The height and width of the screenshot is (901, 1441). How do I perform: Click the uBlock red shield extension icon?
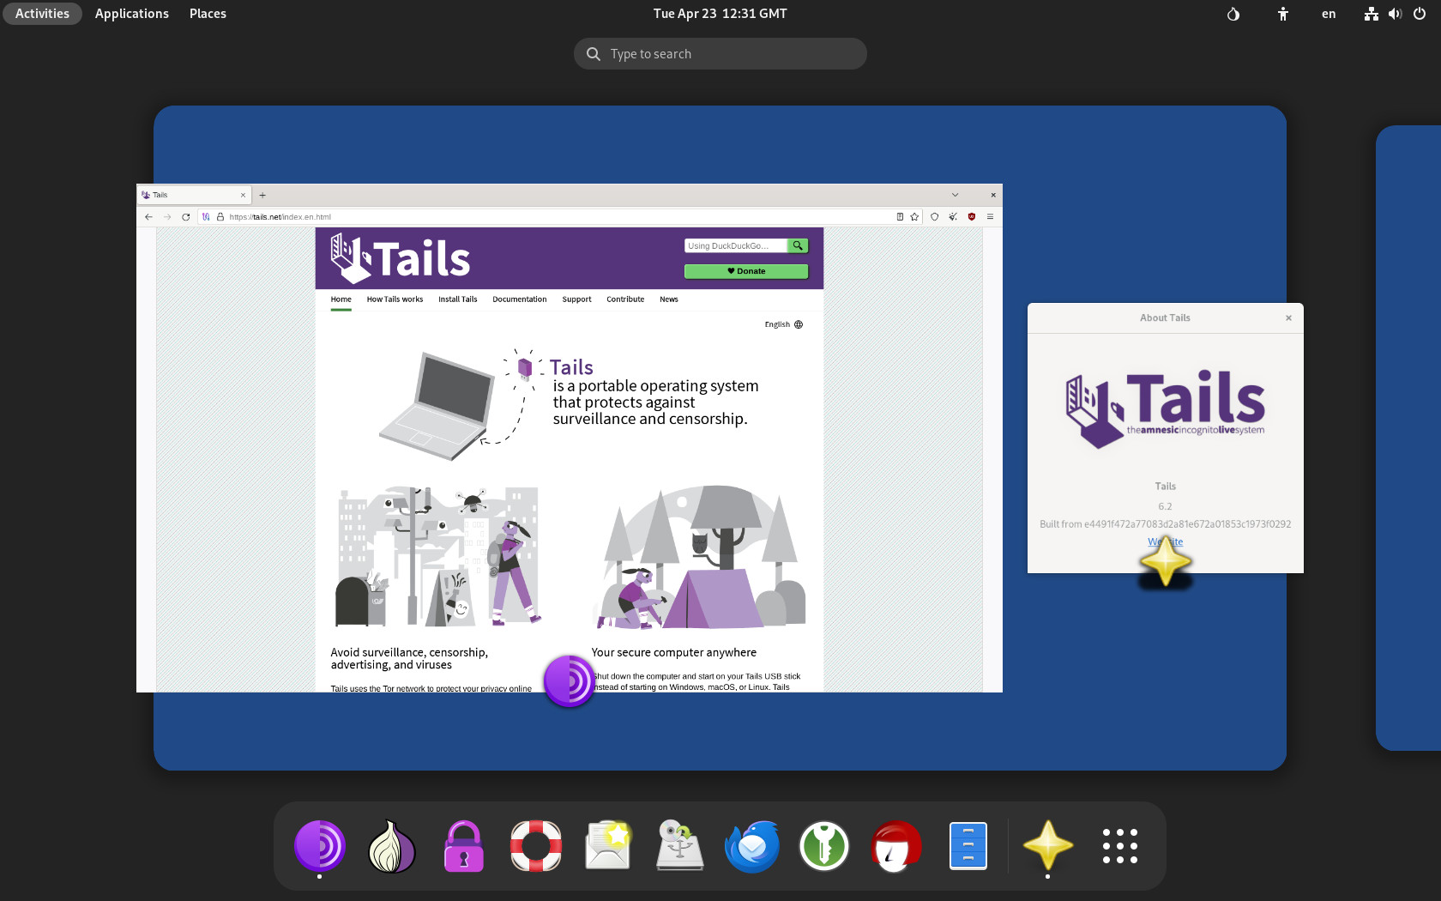972,217
